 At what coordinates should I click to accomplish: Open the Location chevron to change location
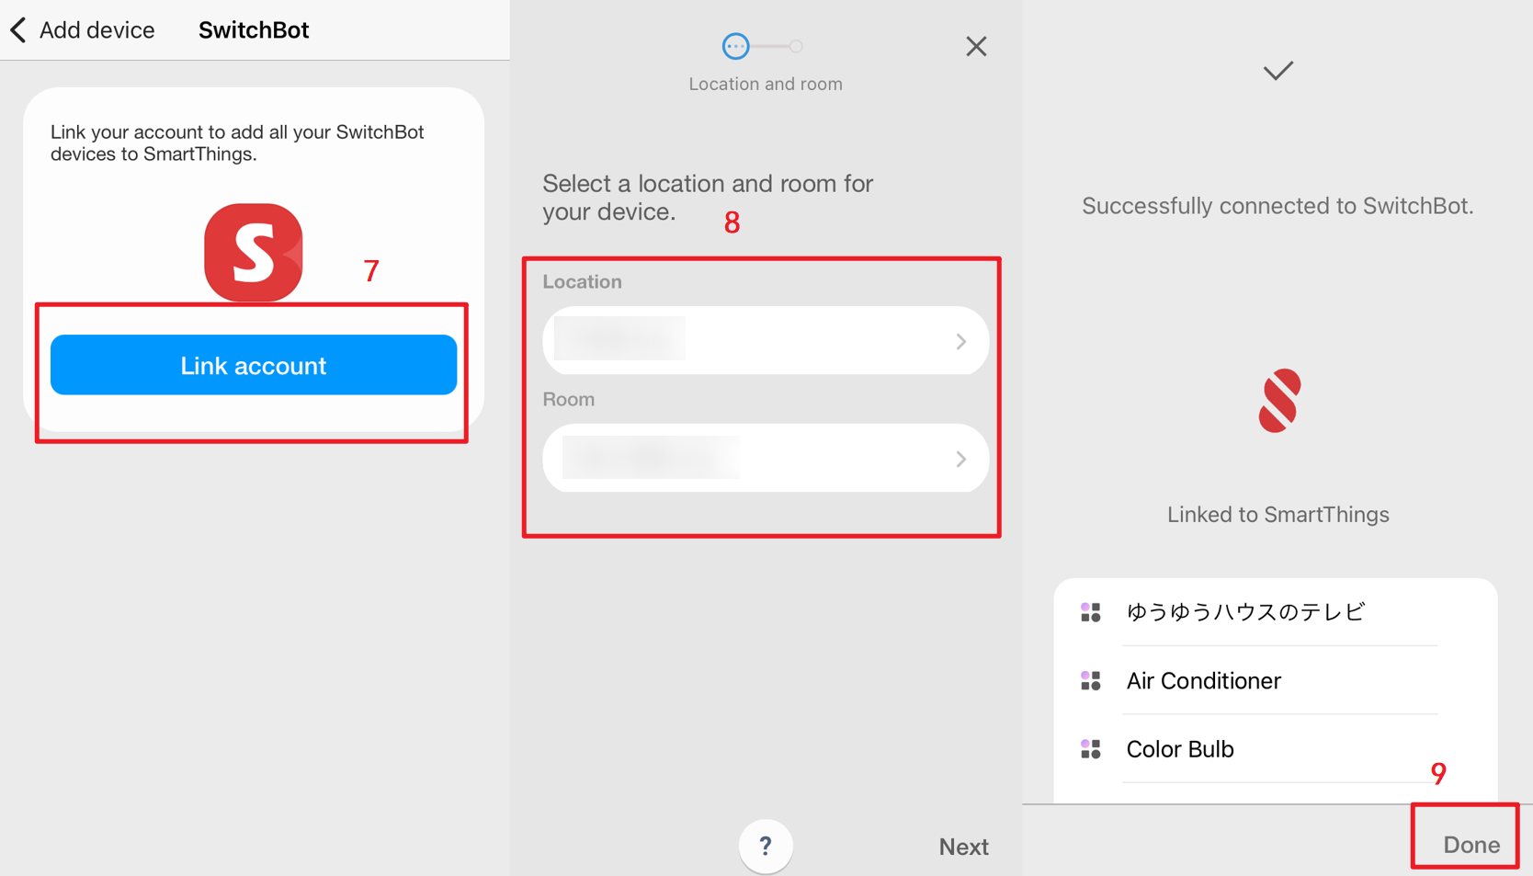tap(961, 340)
